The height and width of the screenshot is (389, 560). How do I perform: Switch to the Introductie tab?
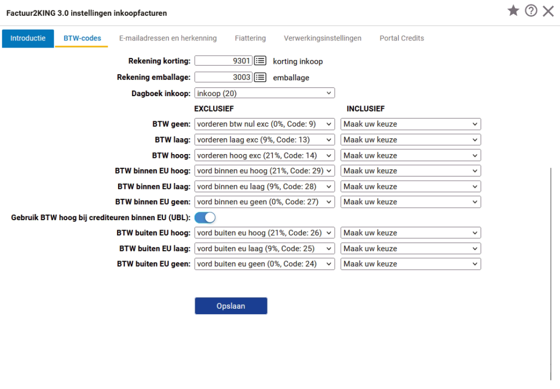[x=28, y=38]
